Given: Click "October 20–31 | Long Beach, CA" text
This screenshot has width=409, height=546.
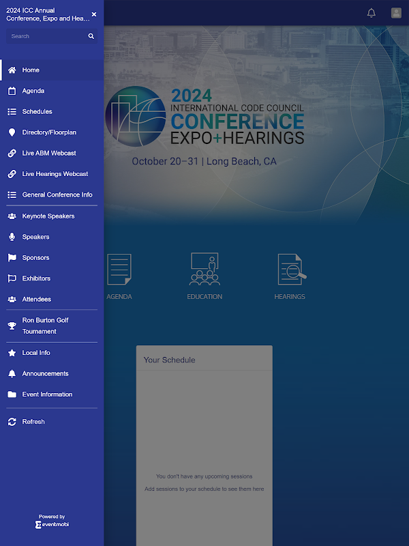Looking at the screenshot, I should click(204, 162).
